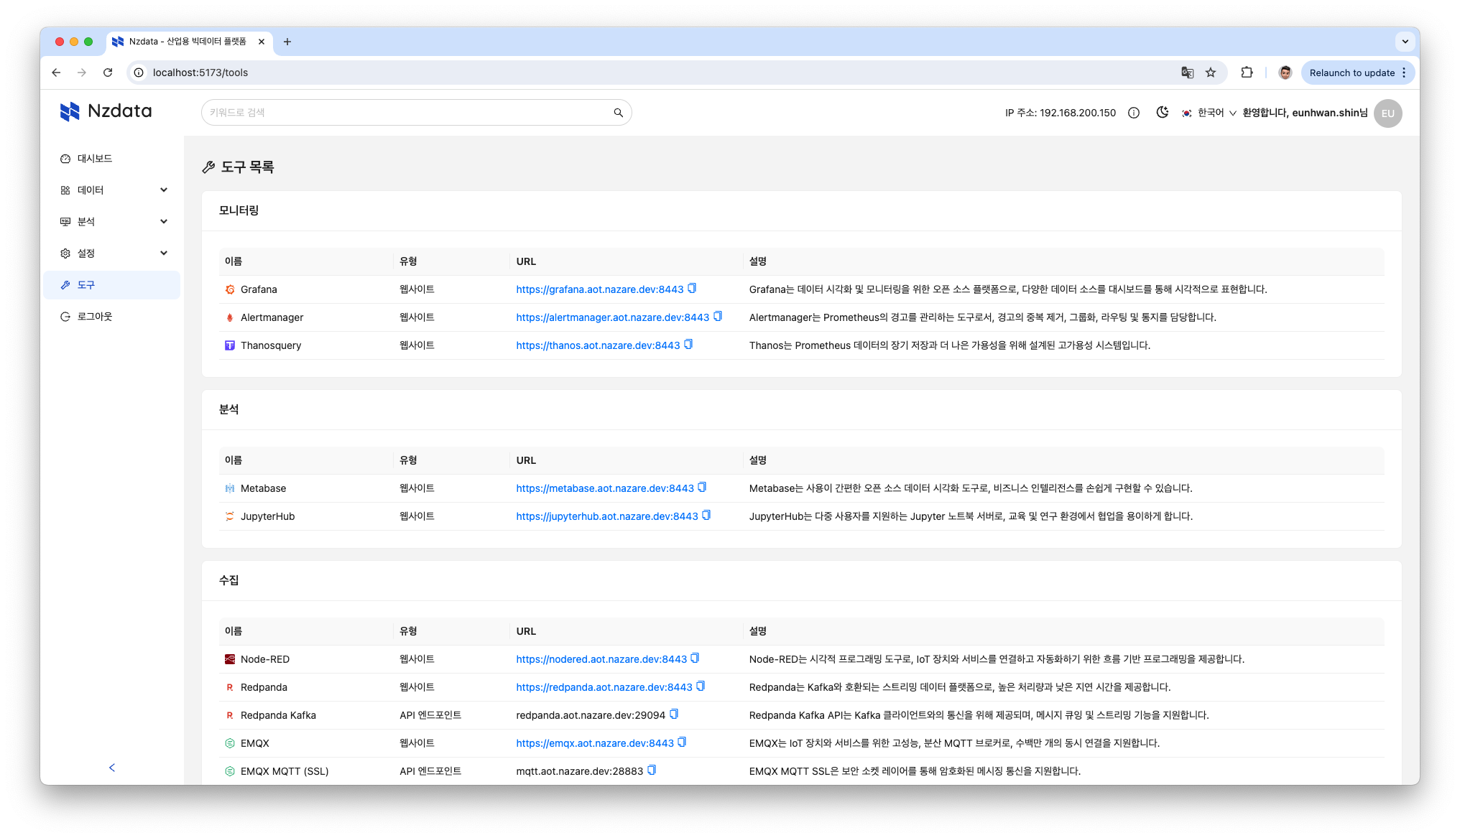The image size is (1460, 838).
Task: Click the 모니터링 section heading
Action: [239, 210]
